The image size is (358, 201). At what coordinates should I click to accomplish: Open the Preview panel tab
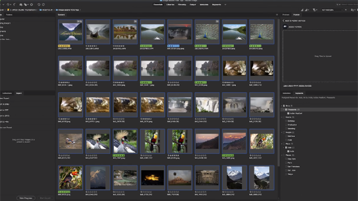tap(286, 15)
